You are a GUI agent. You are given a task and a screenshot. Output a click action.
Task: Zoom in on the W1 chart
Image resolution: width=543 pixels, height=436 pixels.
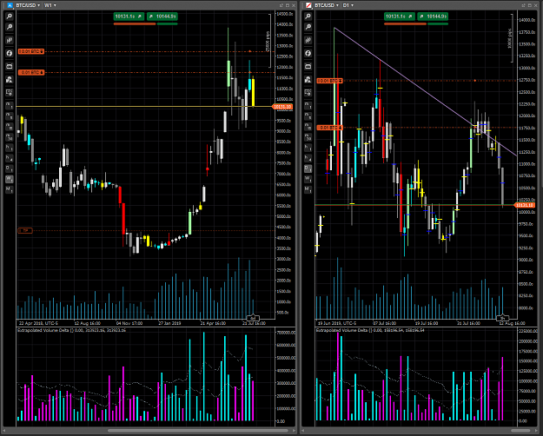[10, 17]
